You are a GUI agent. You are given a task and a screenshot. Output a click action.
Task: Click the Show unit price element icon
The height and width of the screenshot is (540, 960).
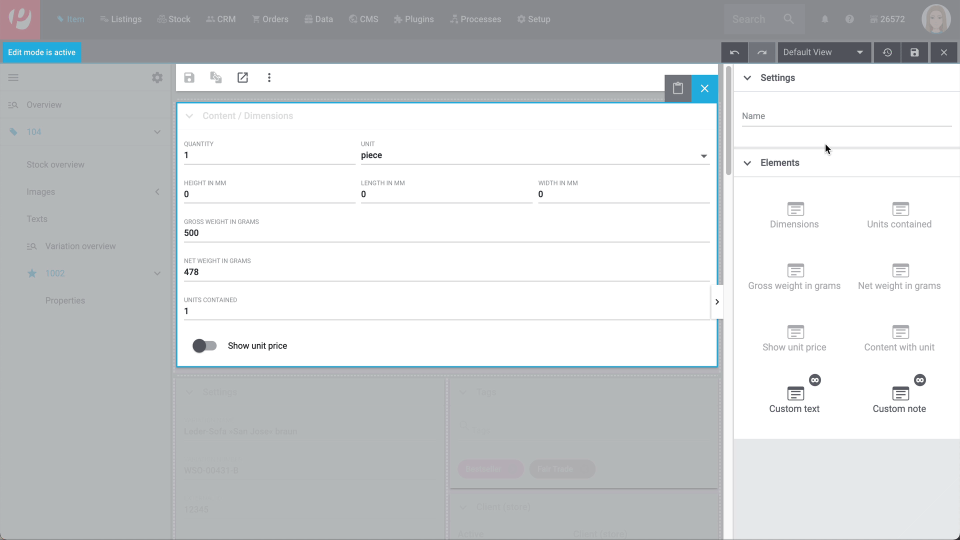point(795,332)
